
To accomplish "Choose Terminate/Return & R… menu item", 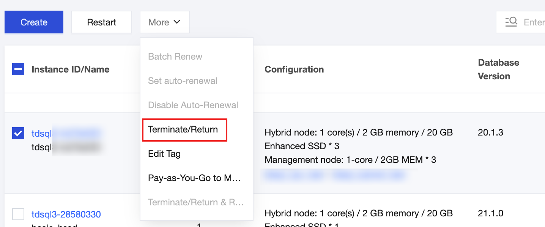I will pos(195,202).
